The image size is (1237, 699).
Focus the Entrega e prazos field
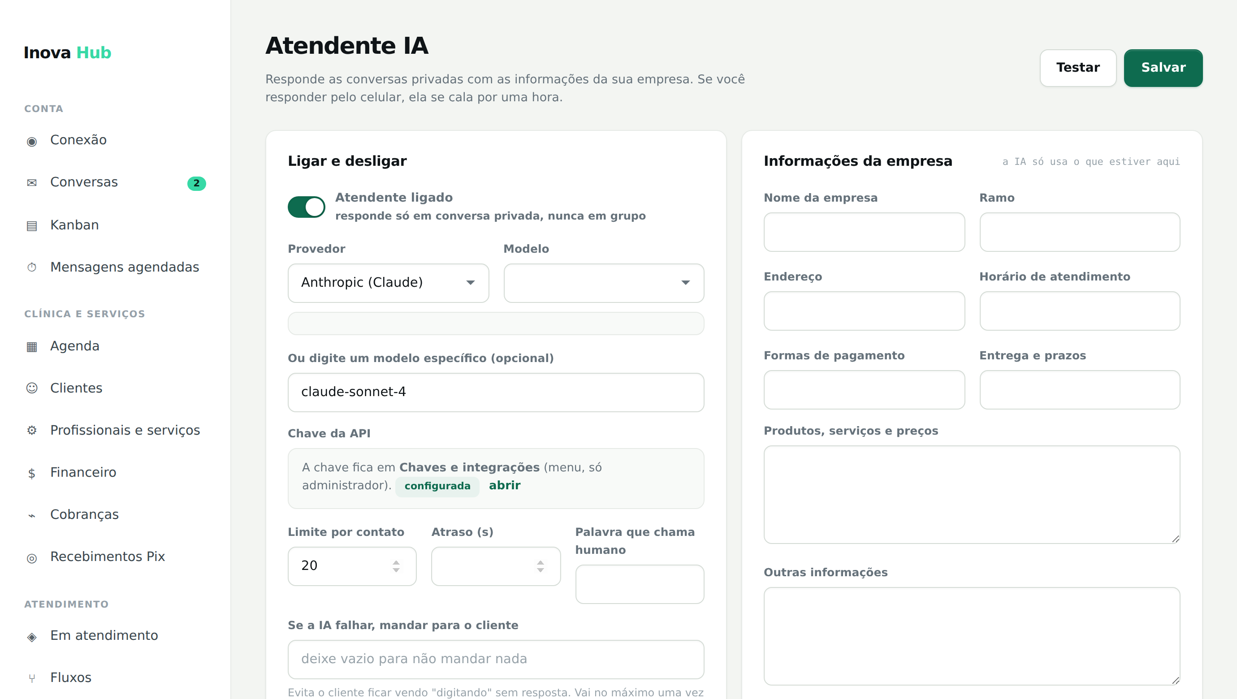[1080, 389]
